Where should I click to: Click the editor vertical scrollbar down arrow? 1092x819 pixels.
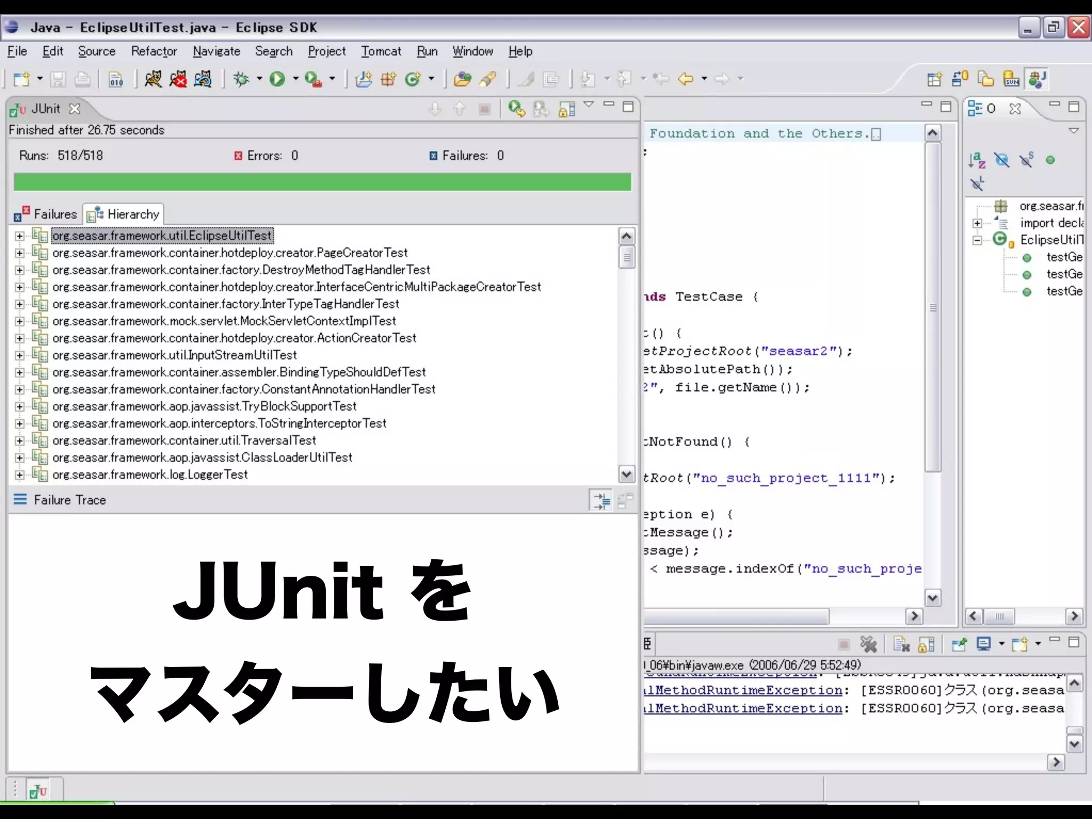tap(933, 598)
